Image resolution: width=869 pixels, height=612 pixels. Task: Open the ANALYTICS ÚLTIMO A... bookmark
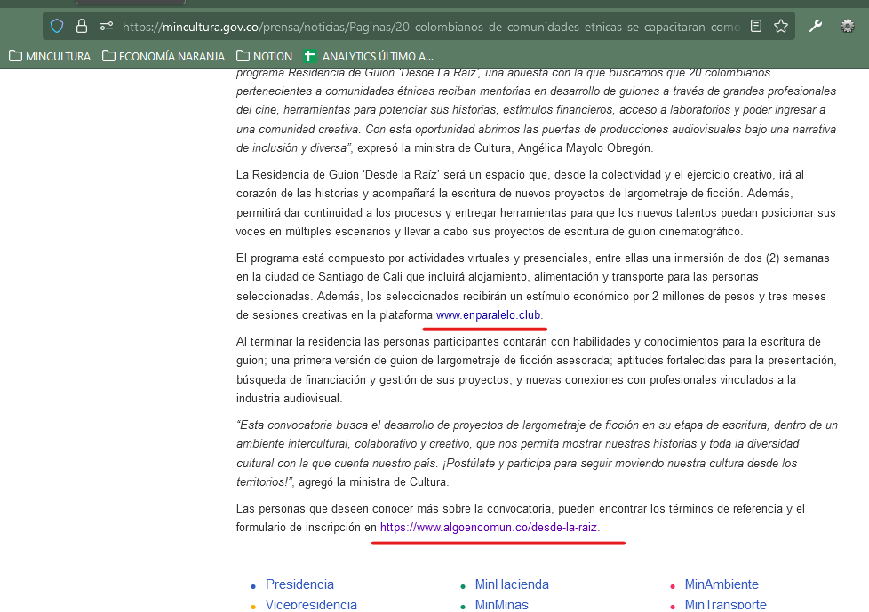coord(369,57)
